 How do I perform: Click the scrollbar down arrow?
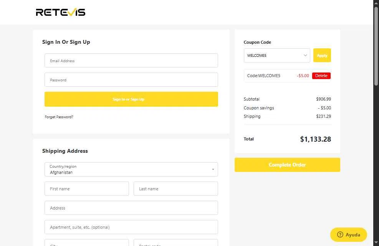pos(376,243)
